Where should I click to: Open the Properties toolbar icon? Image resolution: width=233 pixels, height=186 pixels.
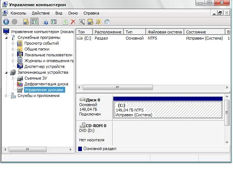(x=82, y=22)
